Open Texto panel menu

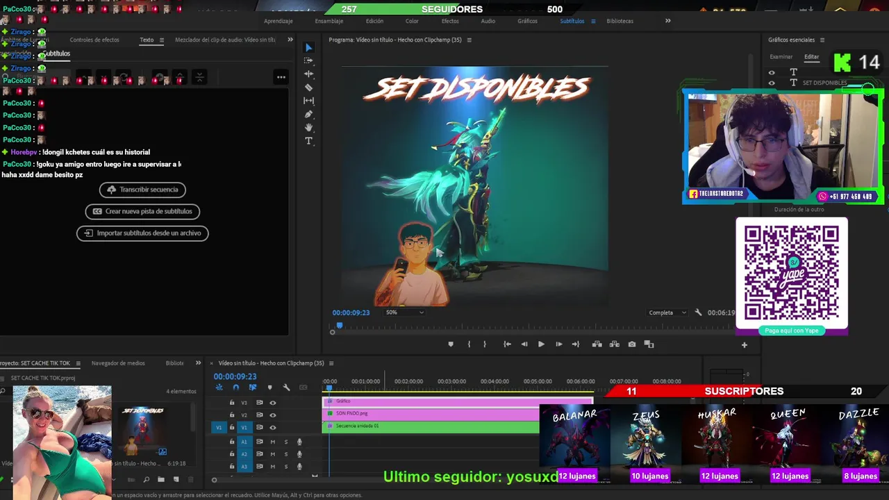[162, 40]
